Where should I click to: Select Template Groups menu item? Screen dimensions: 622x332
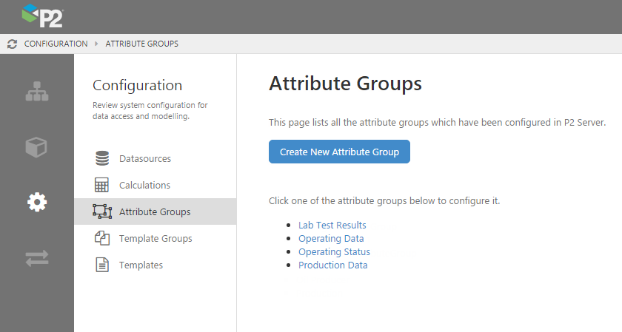pyautogui.click(x=155, y=239)
